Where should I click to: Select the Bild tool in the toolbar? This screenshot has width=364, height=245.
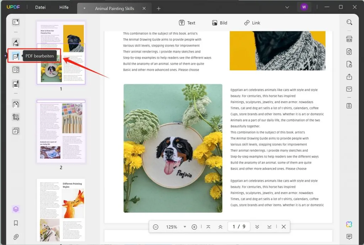coord(220,23)
